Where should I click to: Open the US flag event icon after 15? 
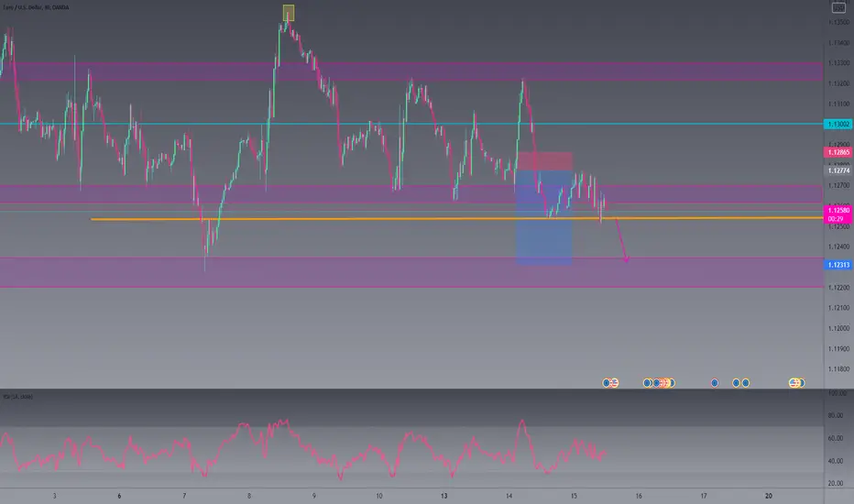click(x=614, y=383)
